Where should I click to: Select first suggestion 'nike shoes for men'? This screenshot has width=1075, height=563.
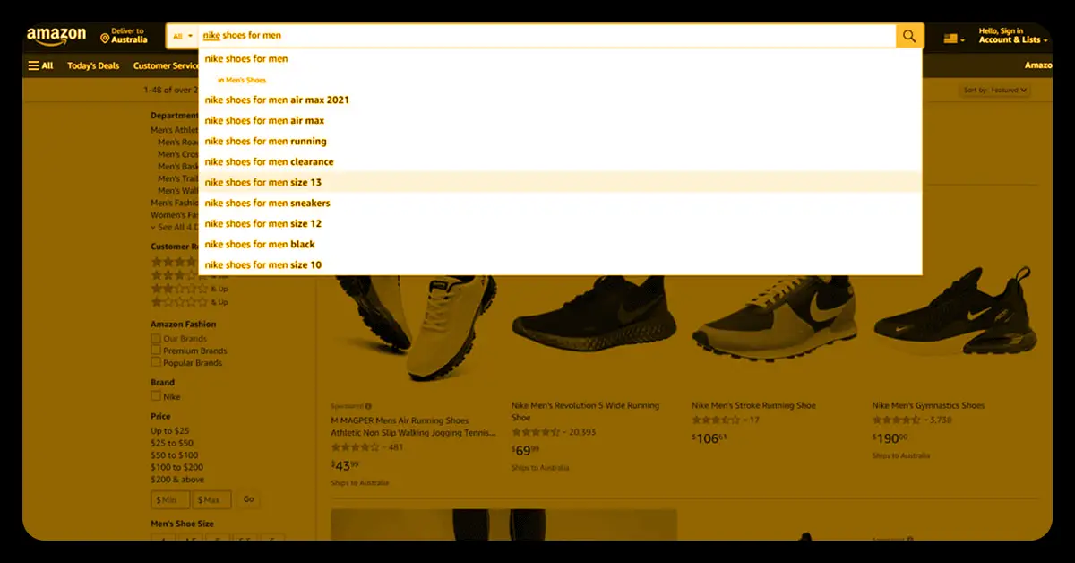[561, 59]
